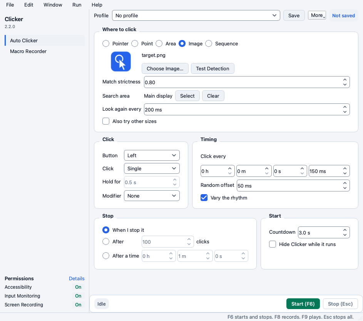This screenshot has width=363, height=321.
Task: Click the 0 m field under Click every
Action: click(254, 171)
